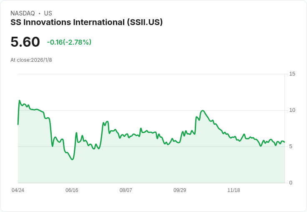Viewport: 307px width, 212px height.
Task: Click the At close:2026/1/8 timestamp
Action: (31, 60)
